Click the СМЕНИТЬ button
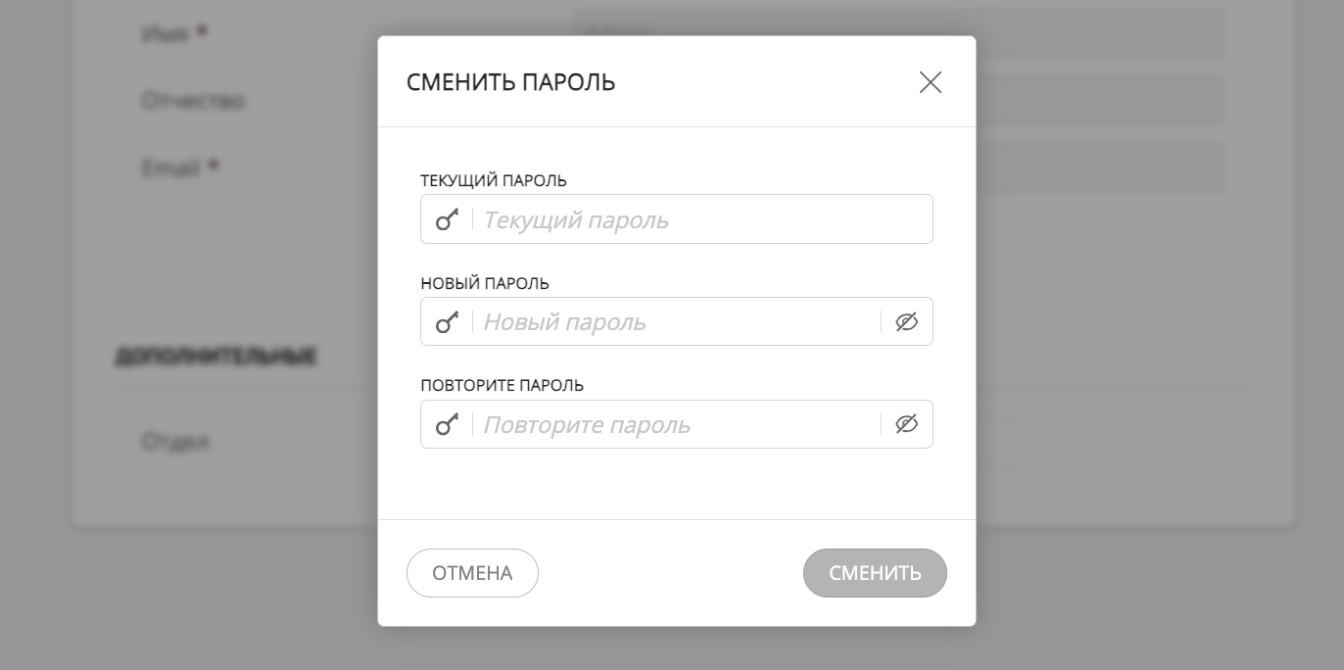1344x670 pixels. point(875,573)
